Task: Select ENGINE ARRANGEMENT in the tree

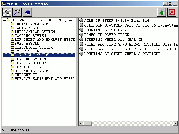Action: point(35,24)
